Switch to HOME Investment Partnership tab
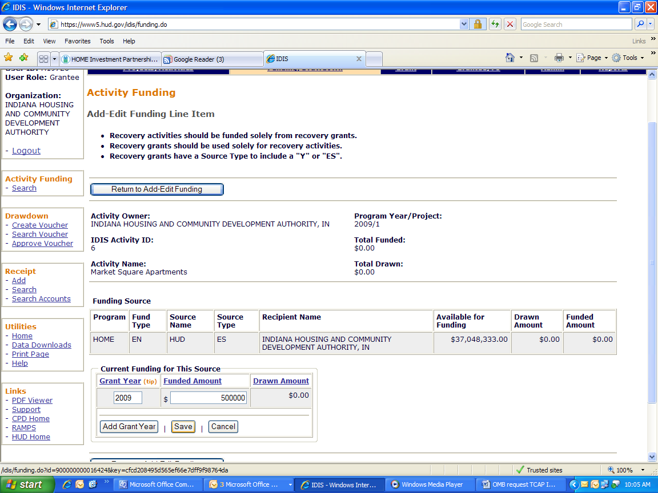The image size is (658, 493). [x=111, y=59]
